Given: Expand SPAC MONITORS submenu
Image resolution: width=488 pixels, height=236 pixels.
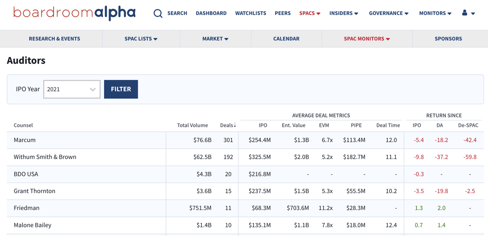Looking at the screenshot, I should pyautogui.click(x=367, y=39).
